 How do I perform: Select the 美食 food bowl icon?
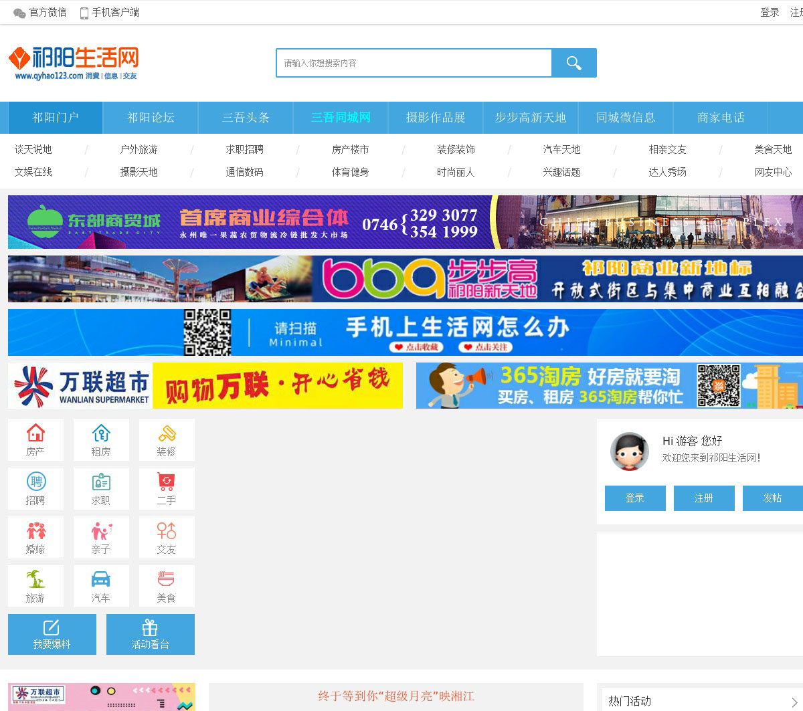click(x=167, y=586)
